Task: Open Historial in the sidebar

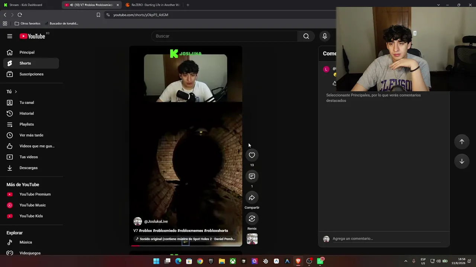Action: coord(31,113)
